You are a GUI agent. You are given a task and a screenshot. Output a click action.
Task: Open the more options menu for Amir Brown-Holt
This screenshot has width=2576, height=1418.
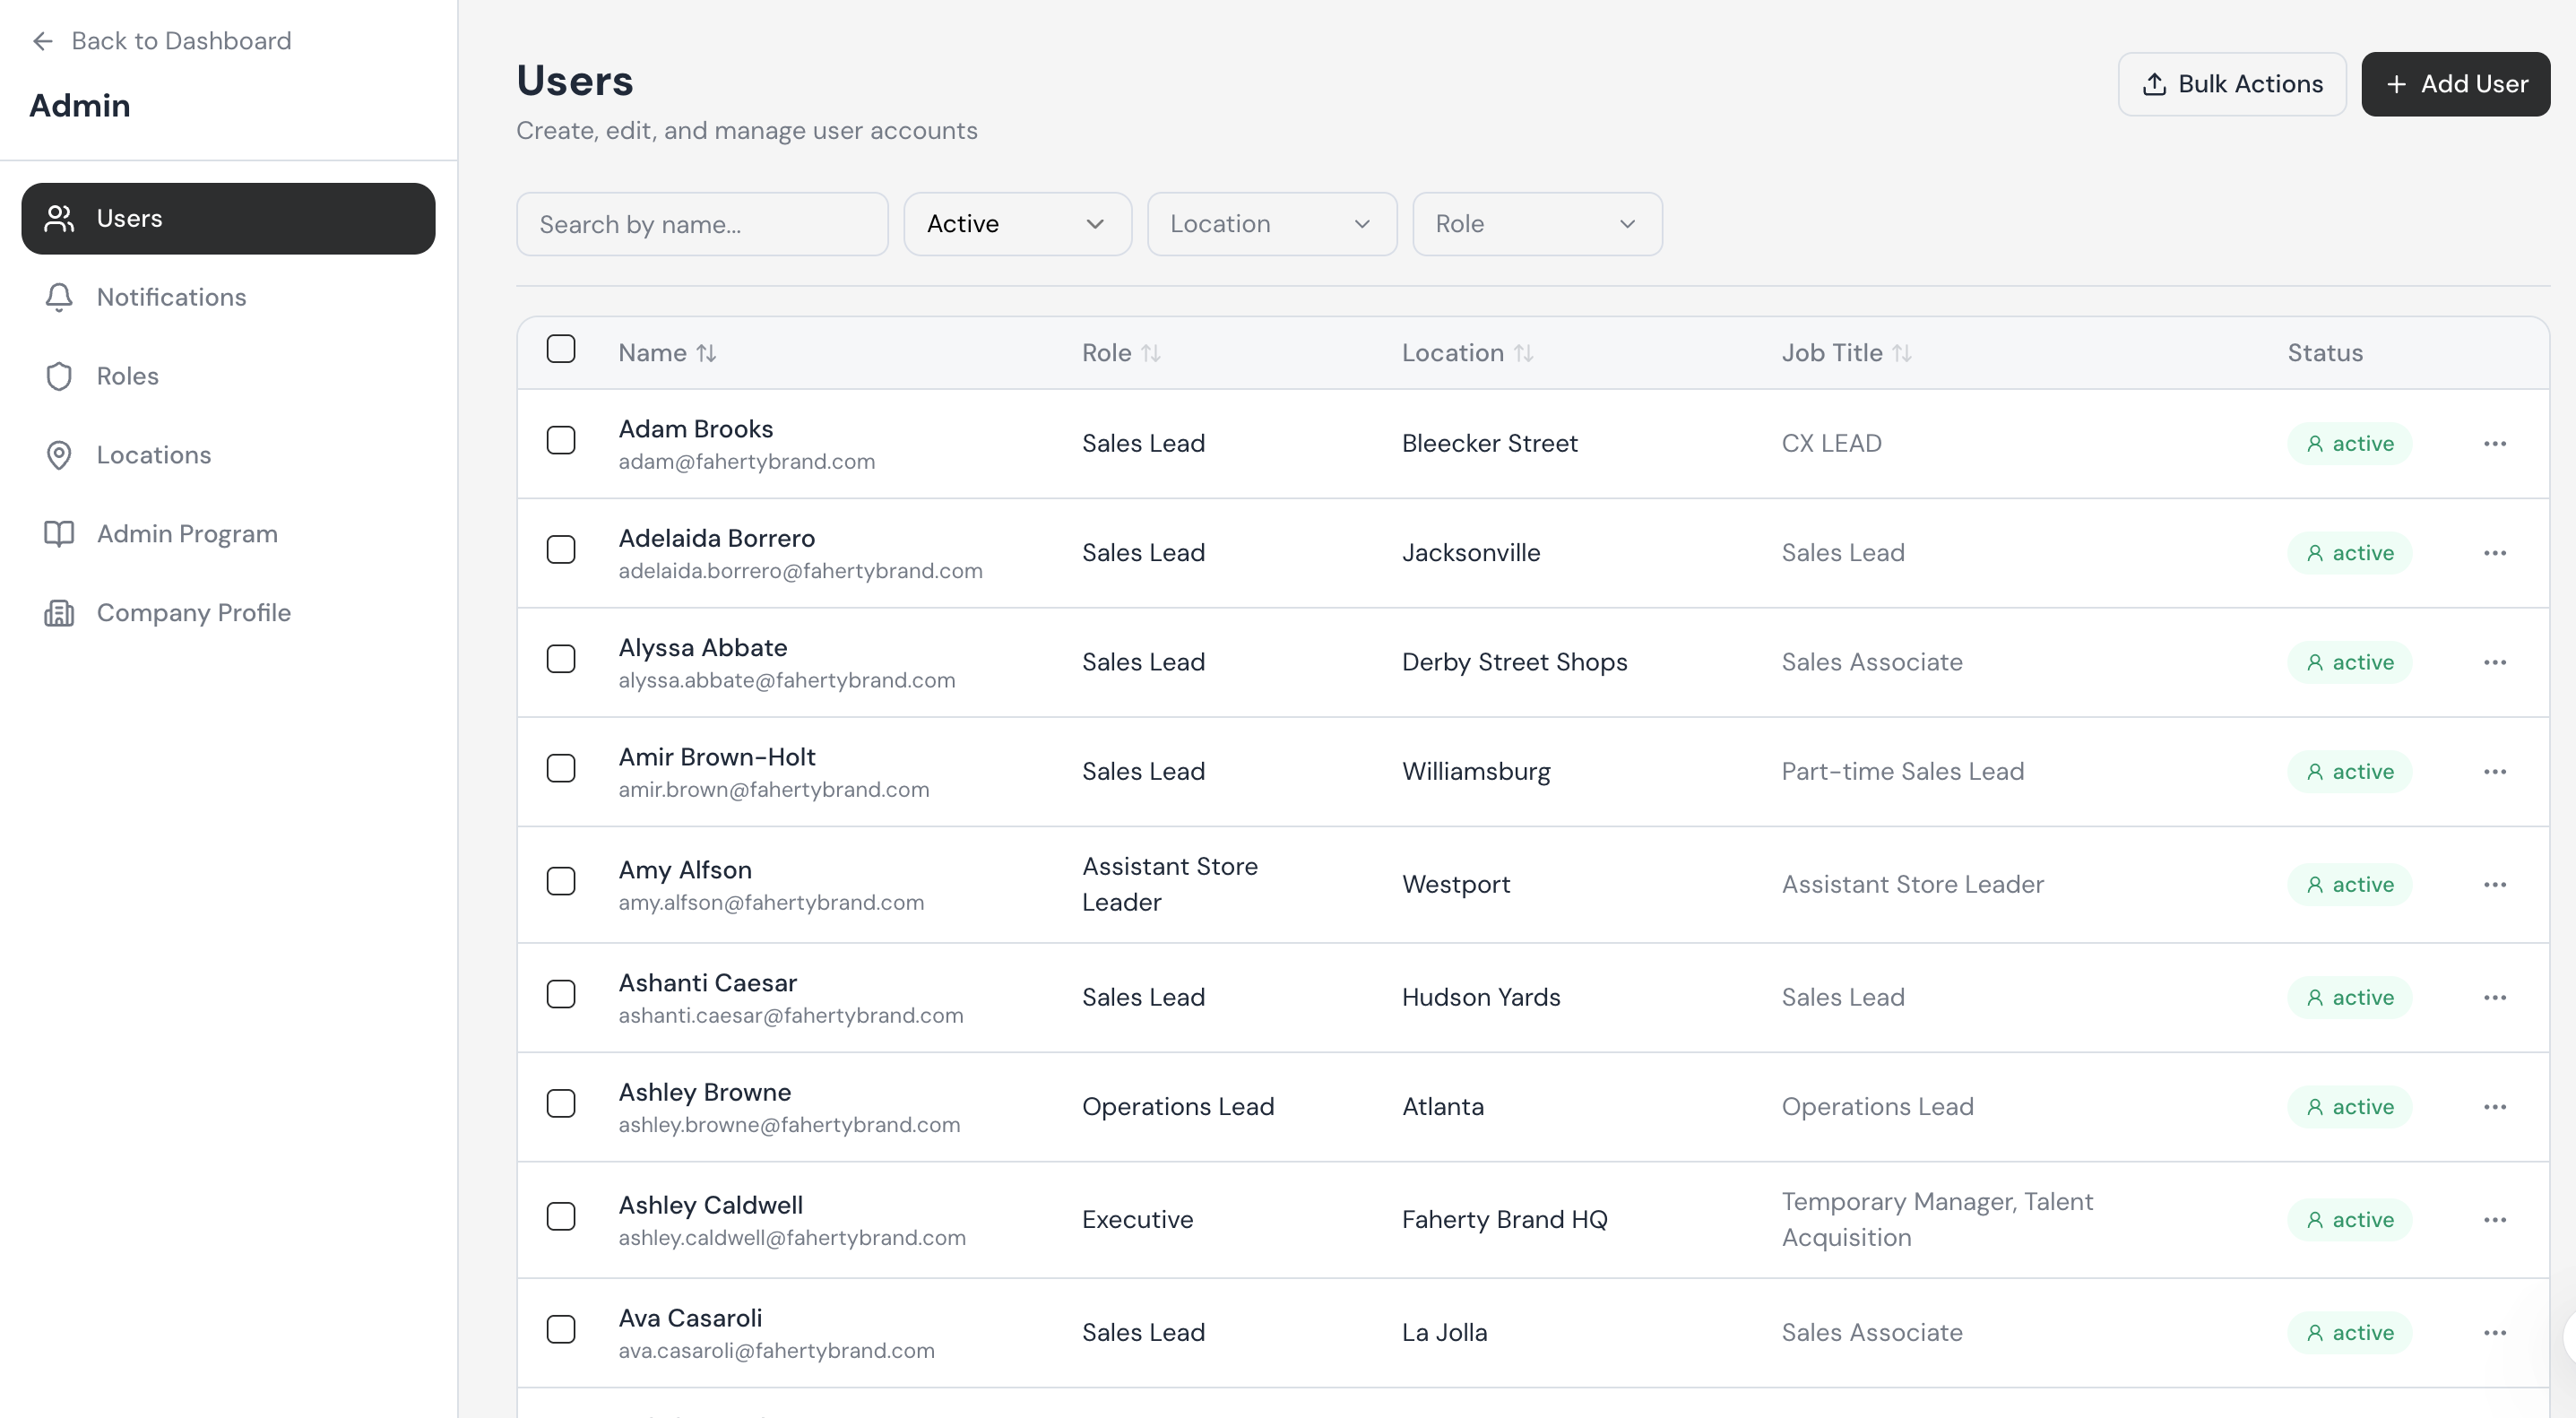coord(2495,772)
